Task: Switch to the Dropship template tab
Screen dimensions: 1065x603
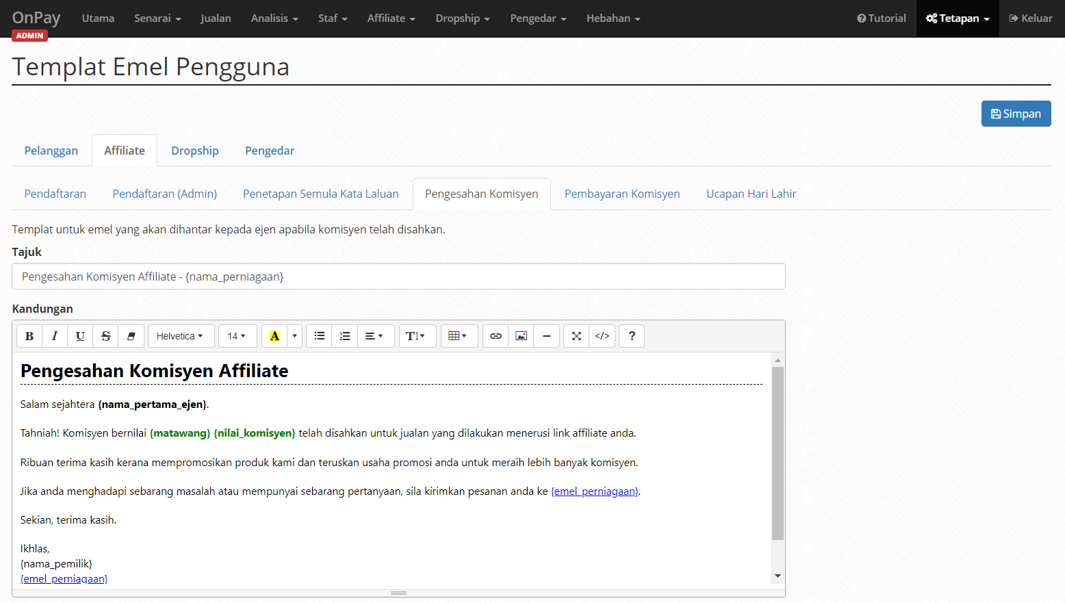Action: pos(195,151)
